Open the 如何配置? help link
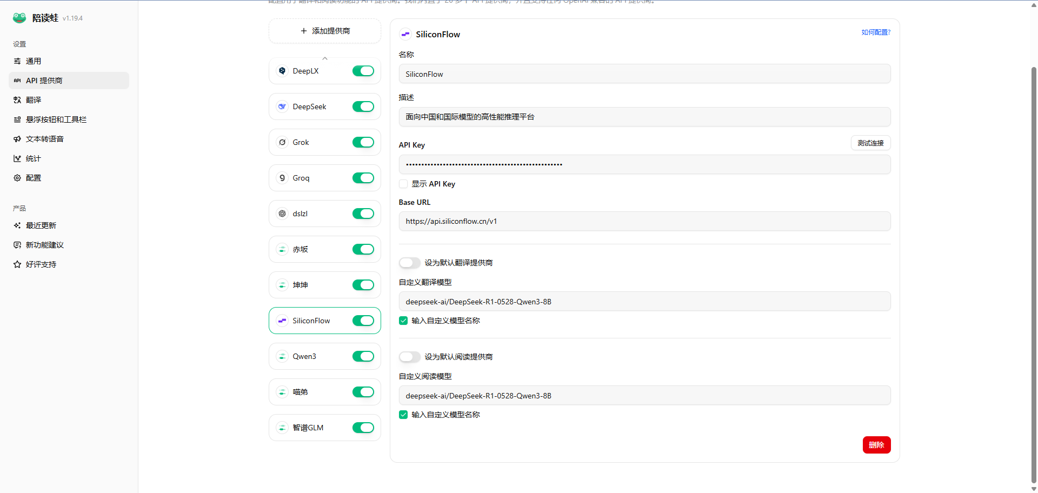The height and width of the screenshot is (493, 1038). click(x=876, y=32)
